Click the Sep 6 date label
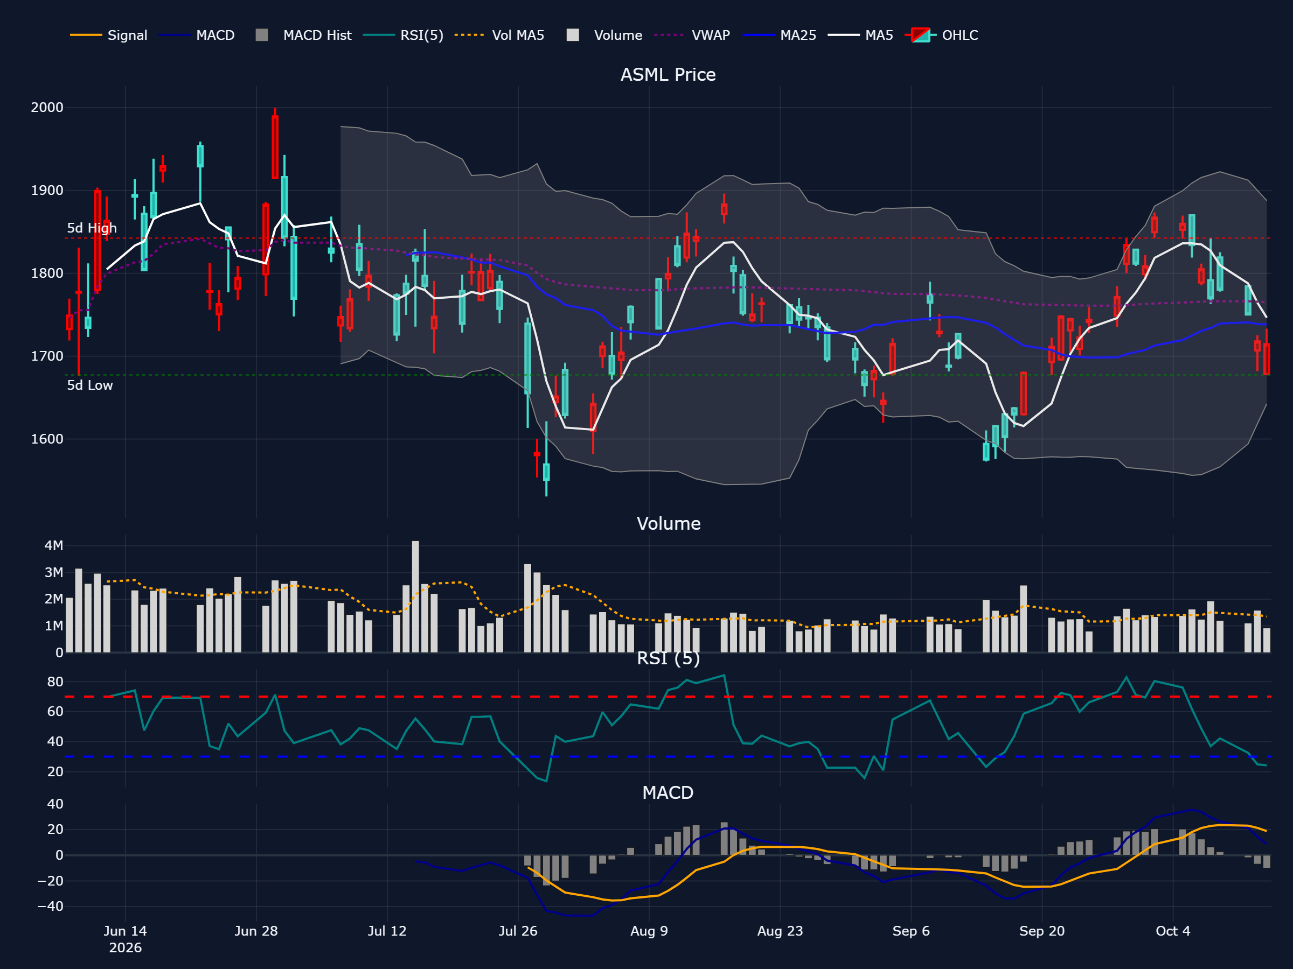 [x=910, y=931]
